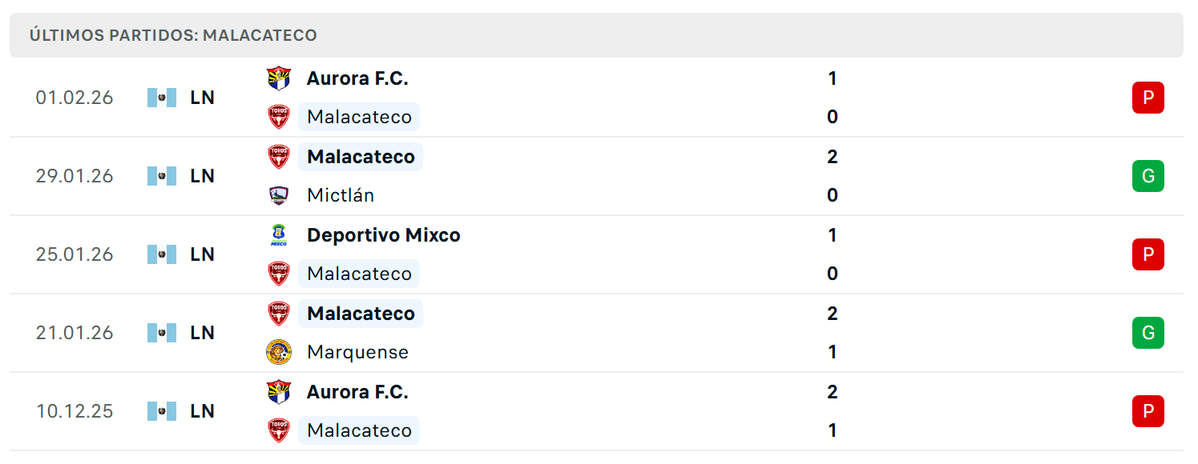The width and height of the screenshot is (1198, 464).
Task: Click green G badge for Marquense match
Action: pos(1148,333)
